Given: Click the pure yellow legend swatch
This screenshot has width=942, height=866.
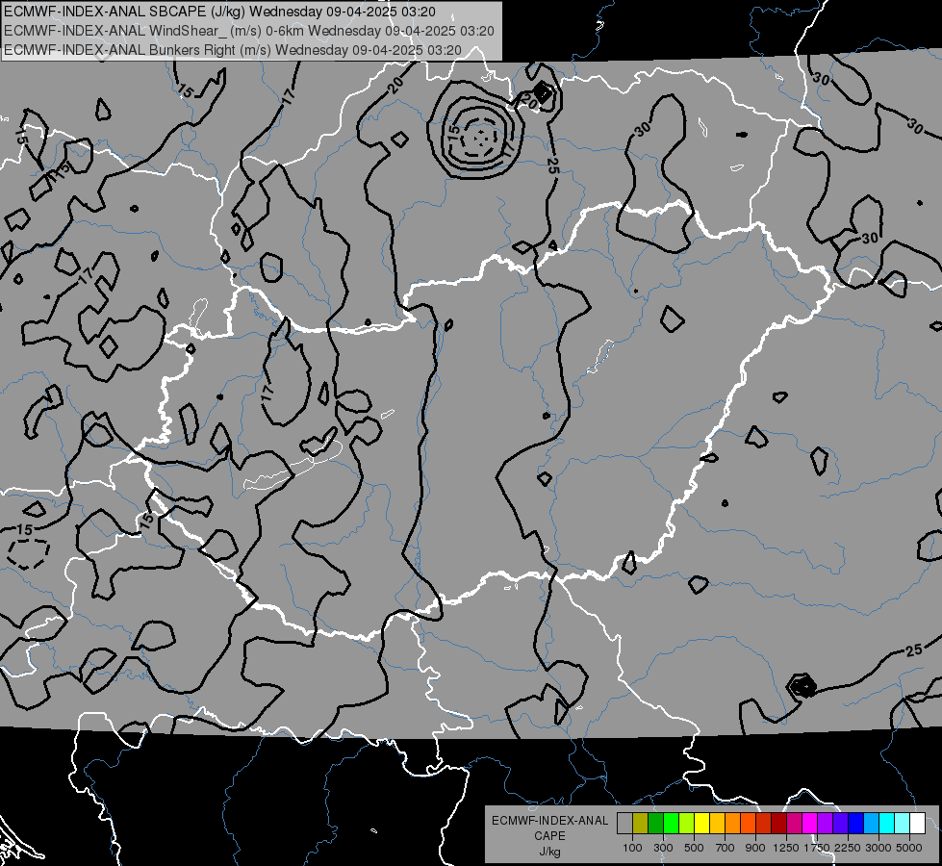Looking at the screenshot, I should click(x=701, y=824).
